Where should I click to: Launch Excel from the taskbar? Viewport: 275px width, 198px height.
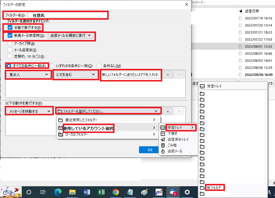pyautogui.click(x=101, y=192)
